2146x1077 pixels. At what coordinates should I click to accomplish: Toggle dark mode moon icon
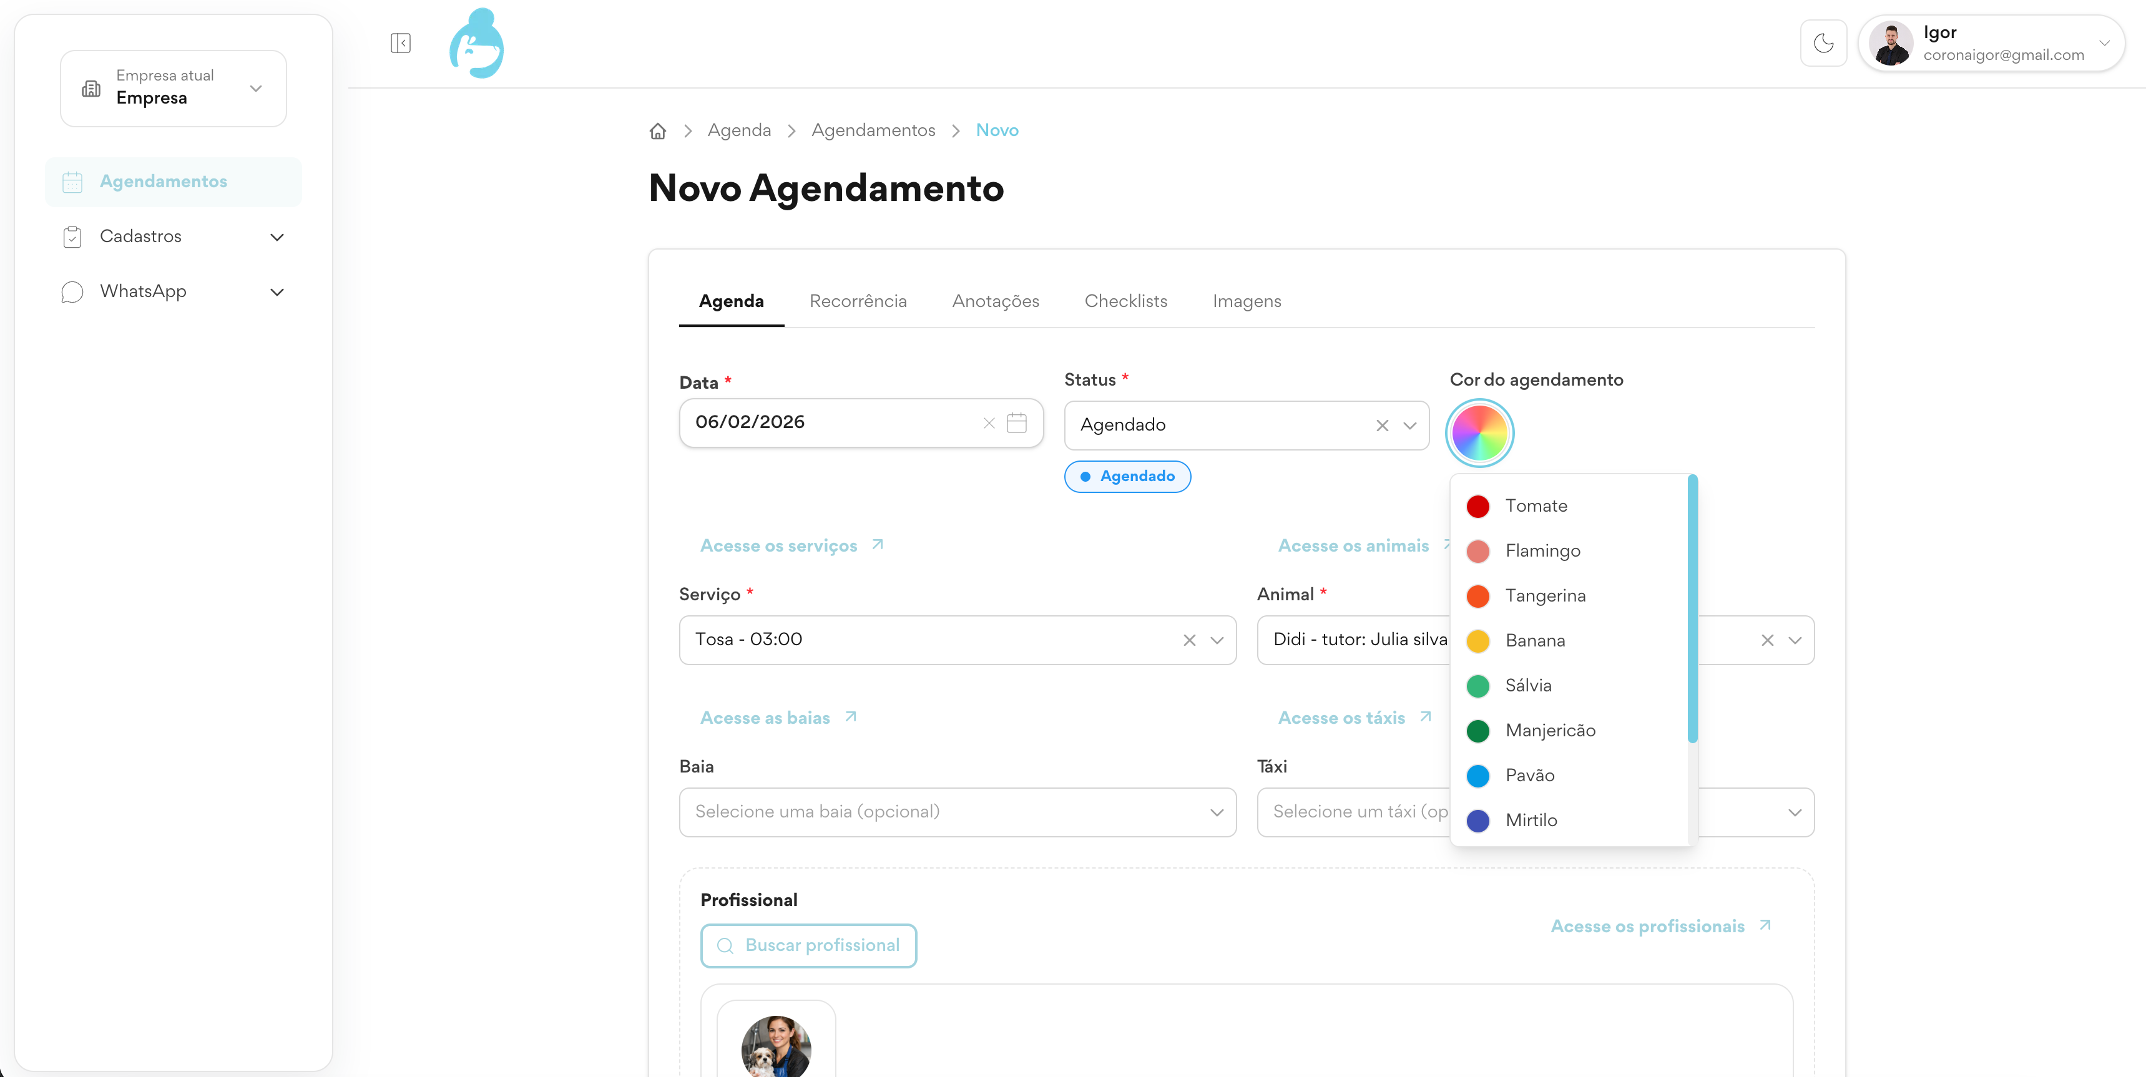tap(1823, 43)
